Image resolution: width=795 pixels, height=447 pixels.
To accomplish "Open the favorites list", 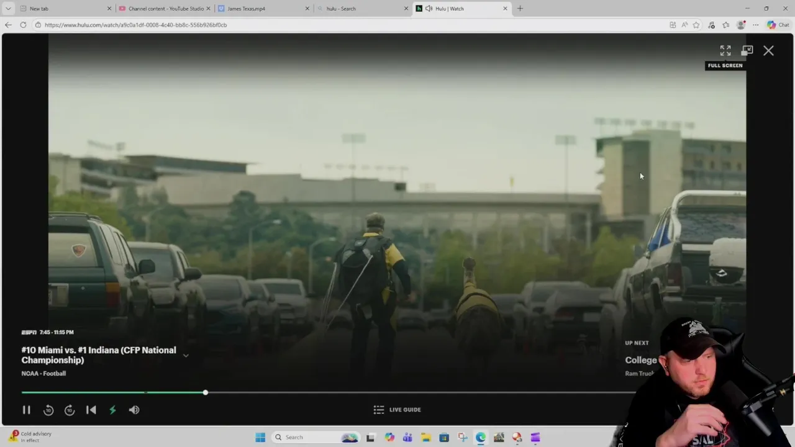I will pyautogui.click(x=726, y=25).
